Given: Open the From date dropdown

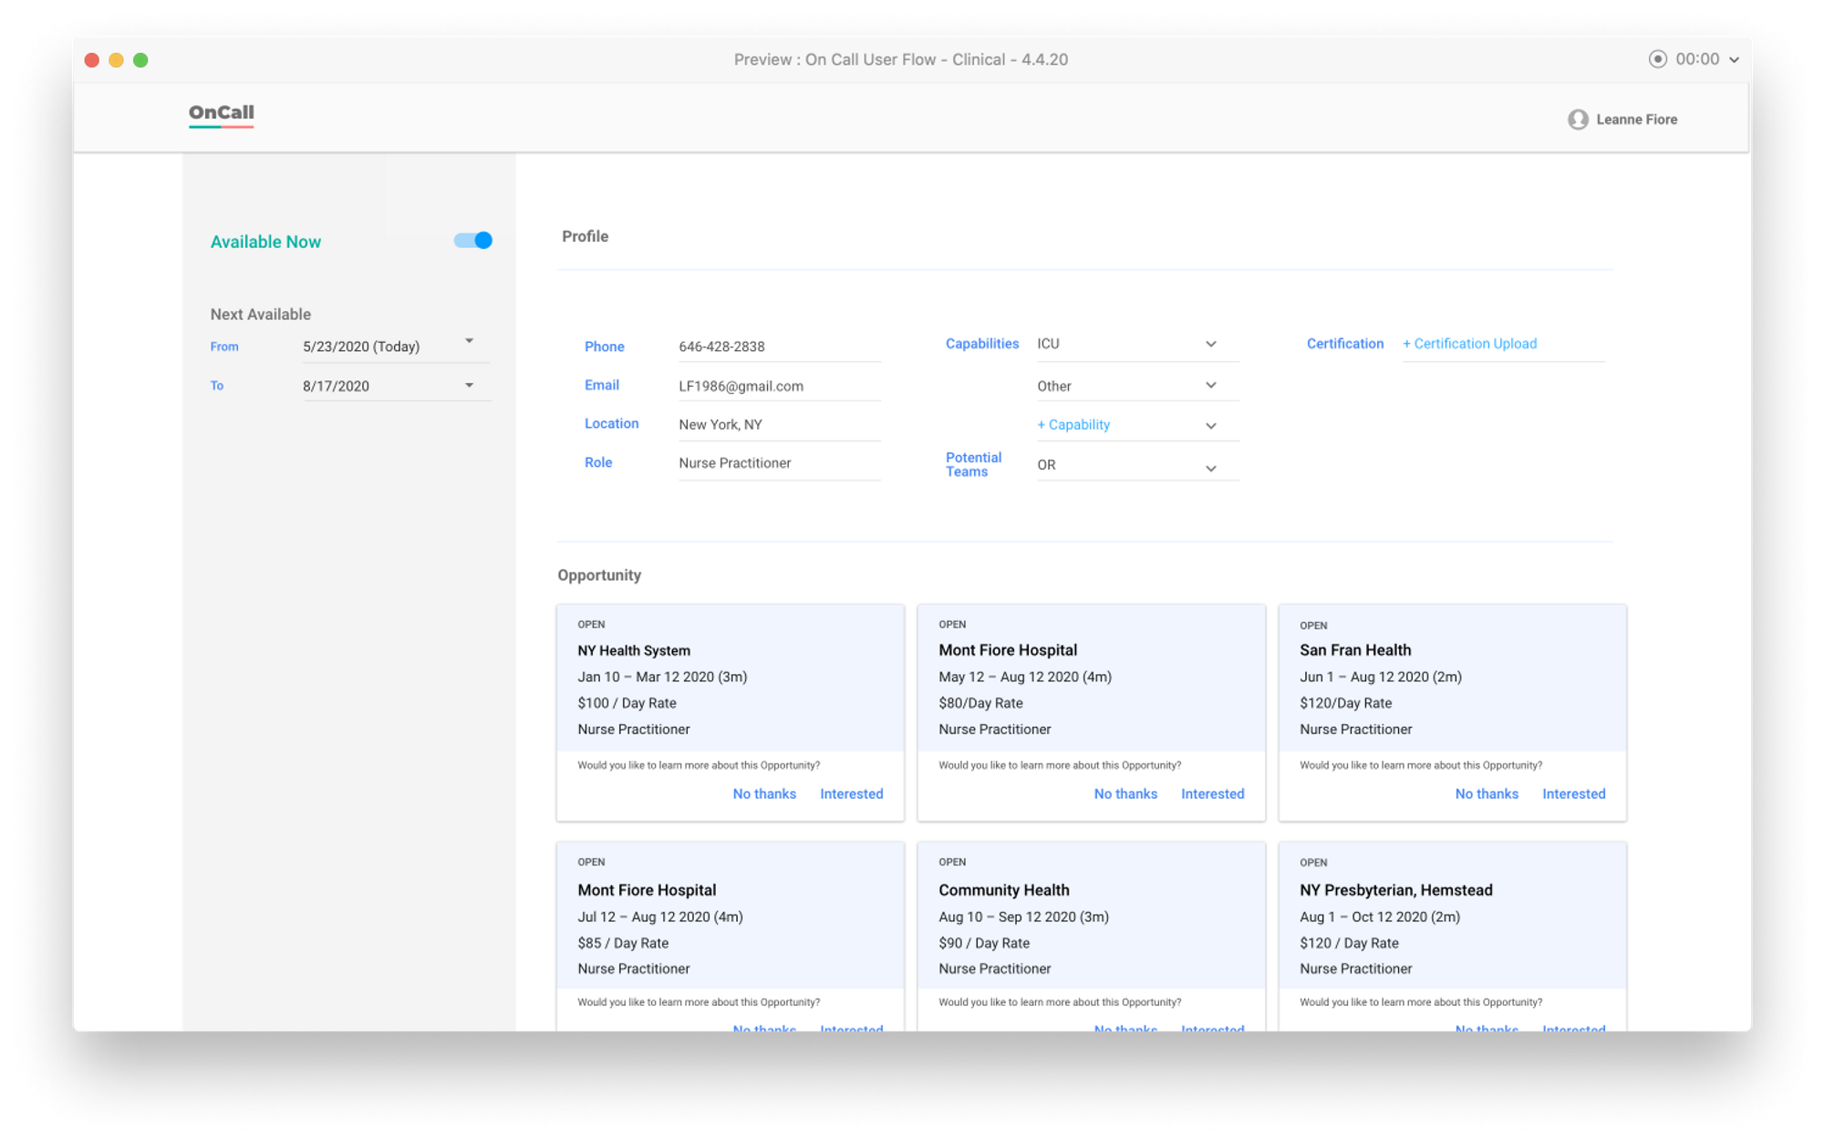Looking at the screenshot, I should pyautogui.click(x=469, y=341).
